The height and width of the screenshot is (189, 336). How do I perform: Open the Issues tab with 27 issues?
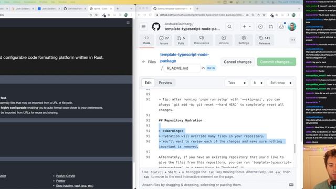(x=164, y=40)
